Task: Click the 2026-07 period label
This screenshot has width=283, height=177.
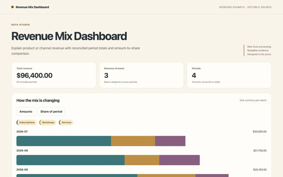Action: pos(22,132)
